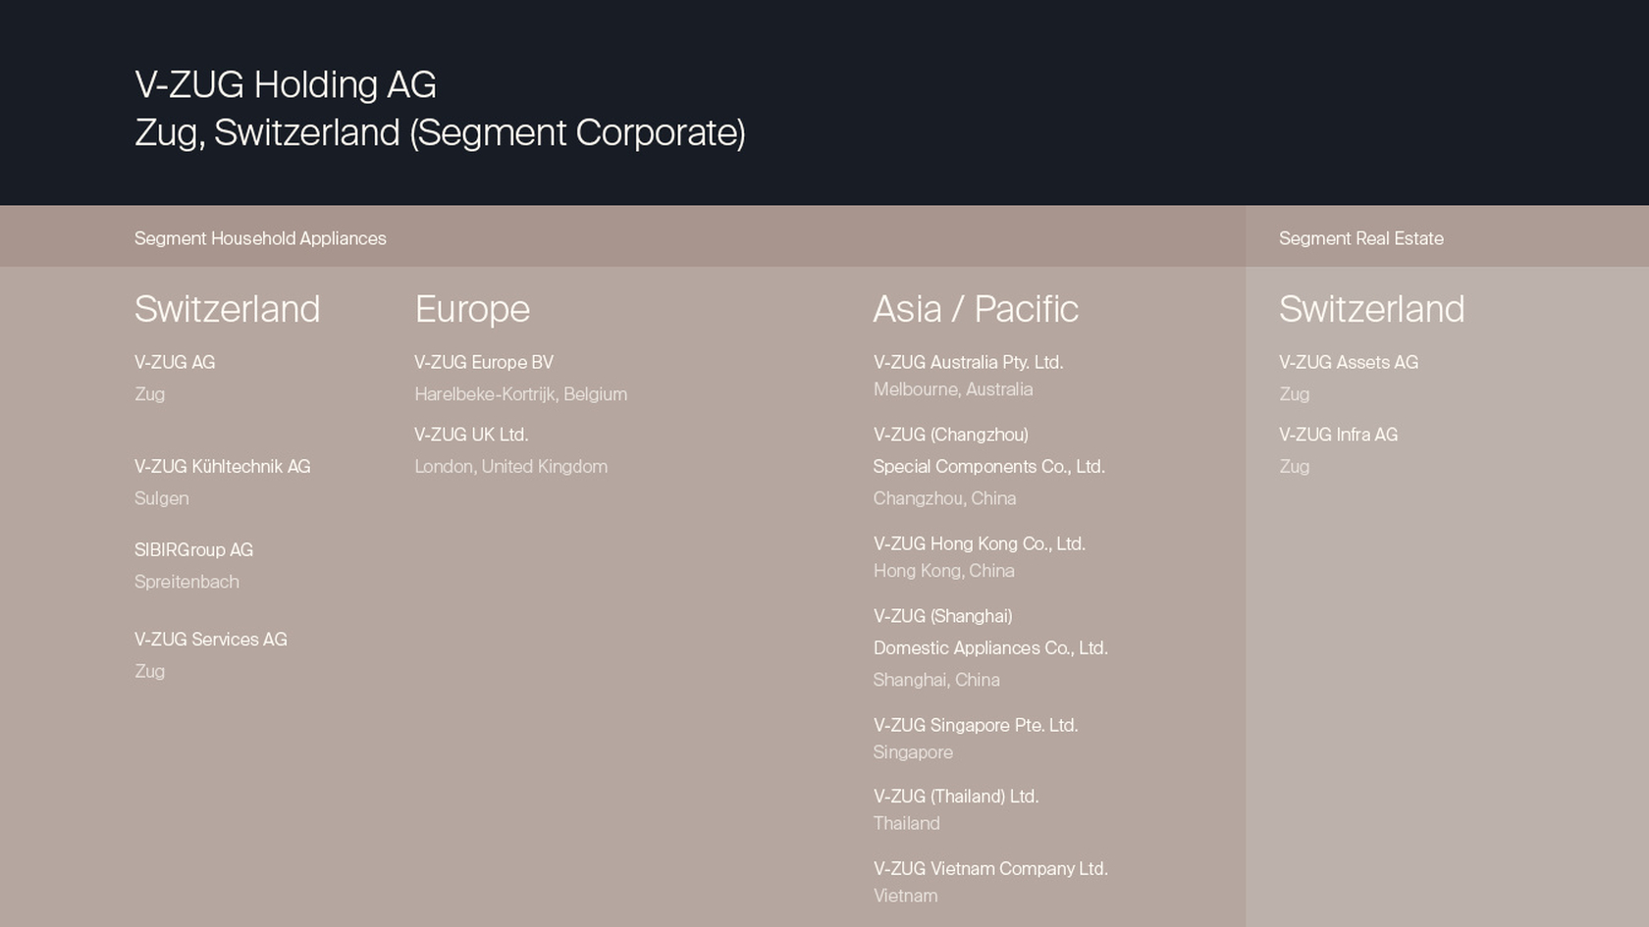Viewport: 1649px width, 927px height.
Task: Click Harelbeke-Kortrijk, Belgium location
Action: pyautogui.click(x=520, y=394)
